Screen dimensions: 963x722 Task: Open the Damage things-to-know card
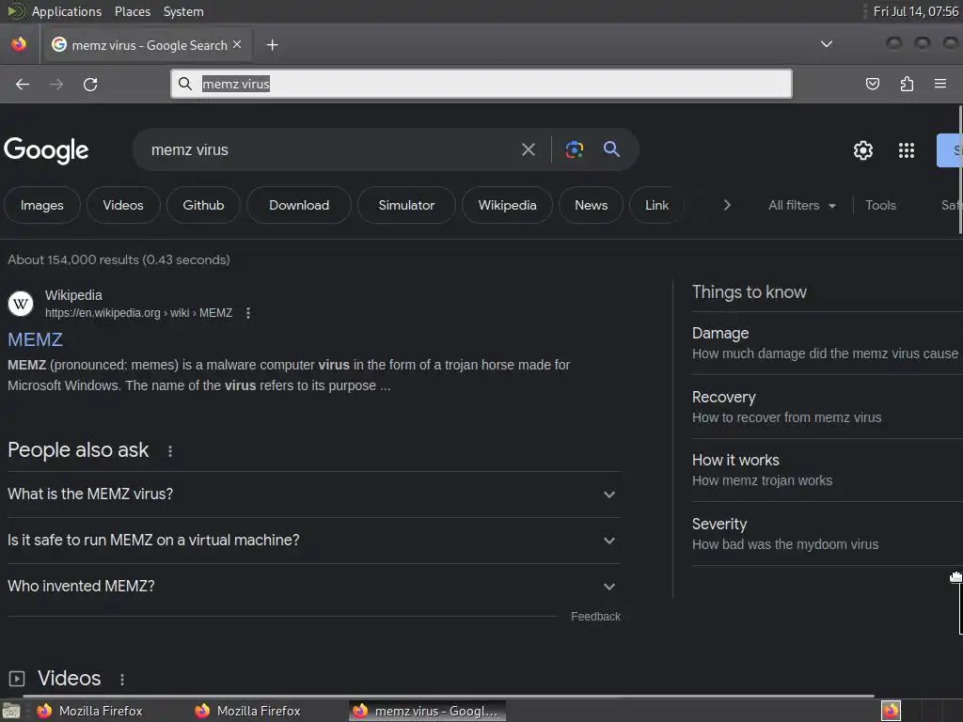tap(828, 343)
